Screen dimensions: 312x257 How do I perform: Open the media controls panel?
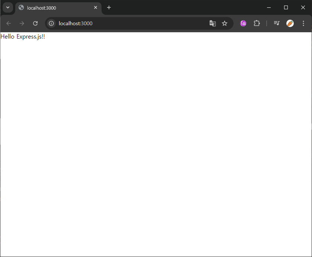277,23
